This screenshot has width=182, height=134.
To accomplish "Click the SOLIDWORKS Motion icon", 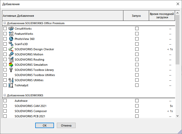I will click(11, 54).
